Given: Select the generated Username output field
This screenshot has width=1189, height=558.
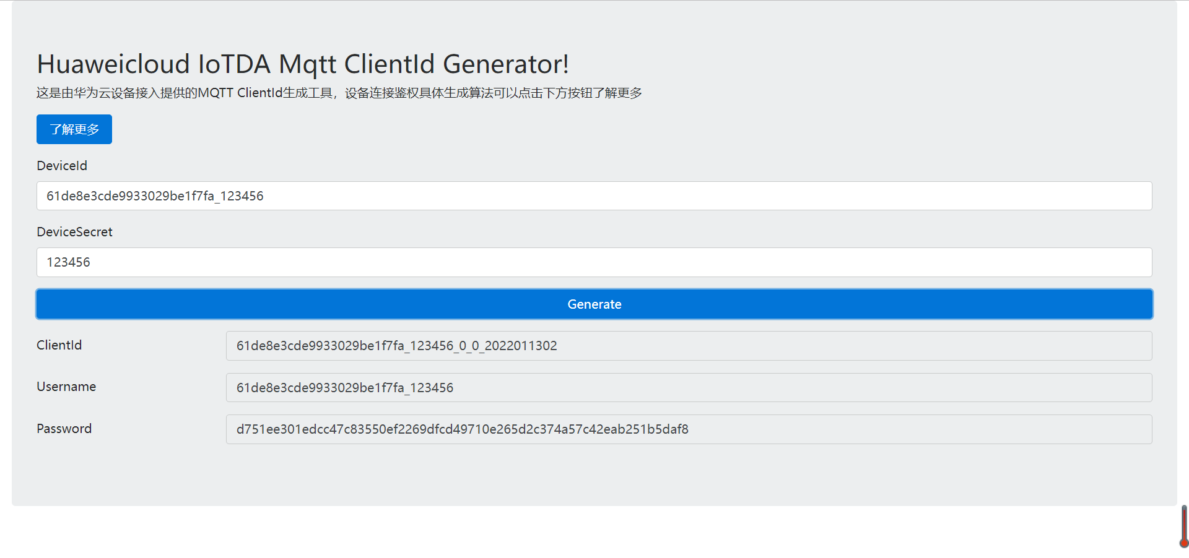Looking at the screenshot, I should click(689, 388).
